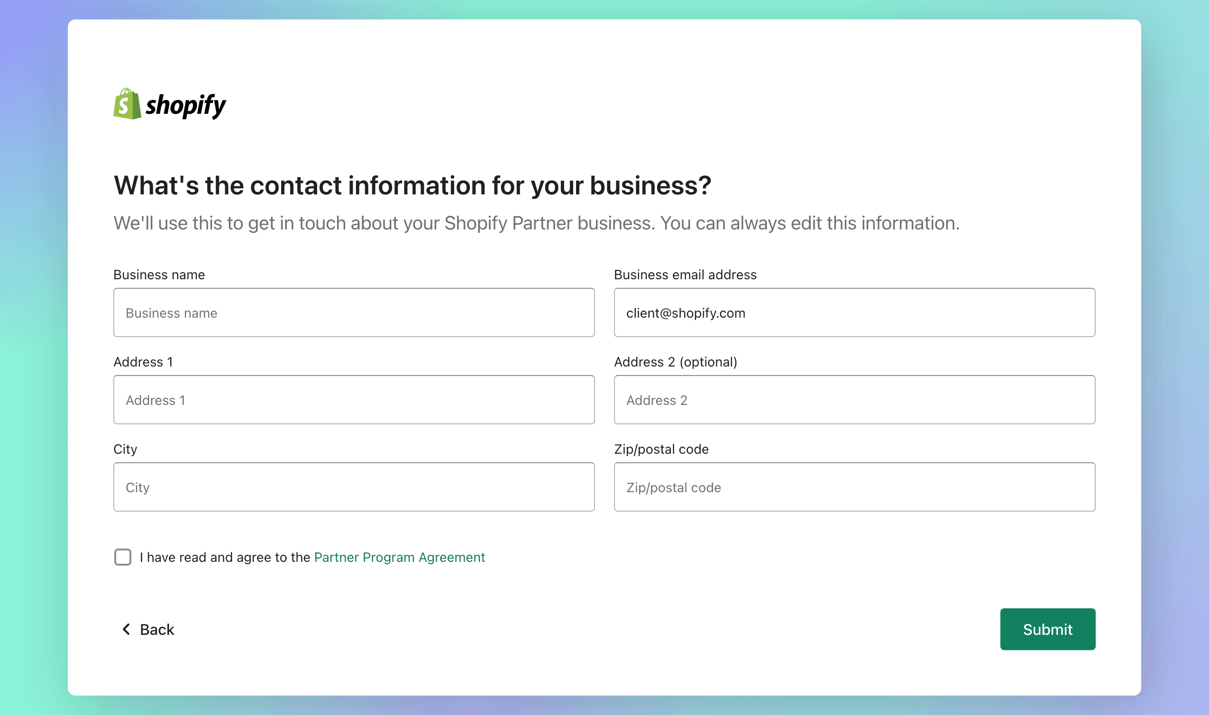Screen dimensions: 1209x715
Task: Open the Partner Program Agreement link
Action: click(x=400, y=558)
